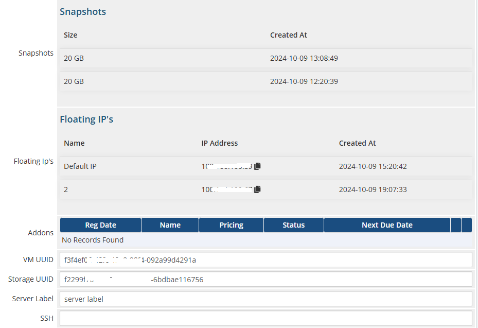Select the snapshot created at 13:08:49
478x328 pixels.
click(304, 58)
